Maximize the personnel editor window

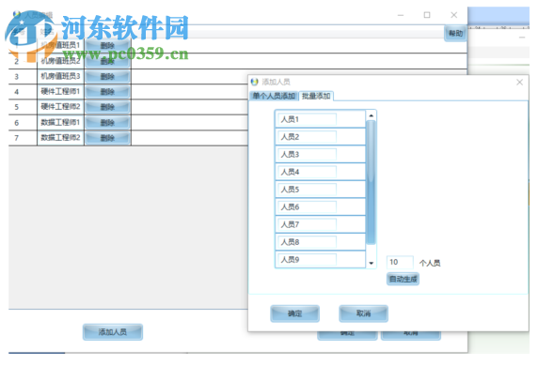(427, 15)
